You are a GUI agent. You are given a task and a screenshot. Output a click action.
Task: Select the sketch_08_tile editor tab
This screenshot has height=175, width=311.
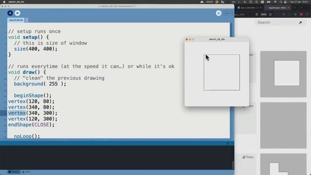[x=16, y=20]
